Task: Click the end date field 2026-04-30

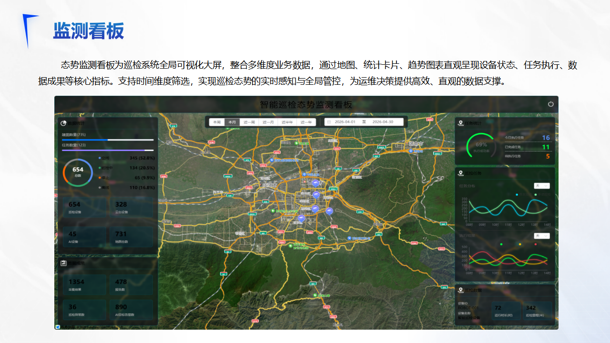Action: [383, 122]
